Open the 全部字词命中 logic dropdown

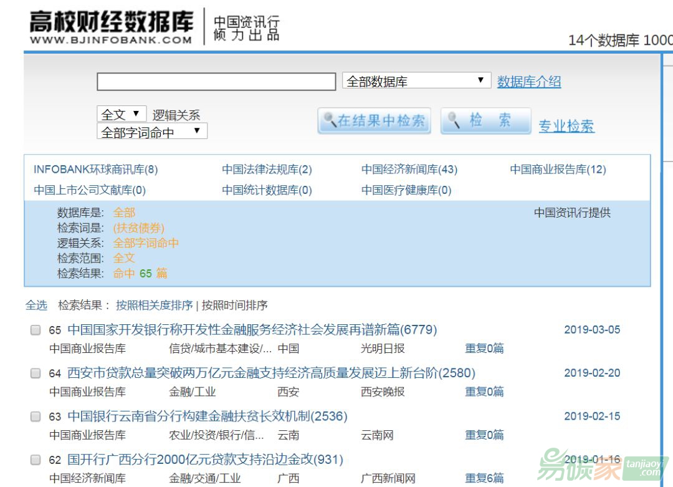(x=151, y=132)
